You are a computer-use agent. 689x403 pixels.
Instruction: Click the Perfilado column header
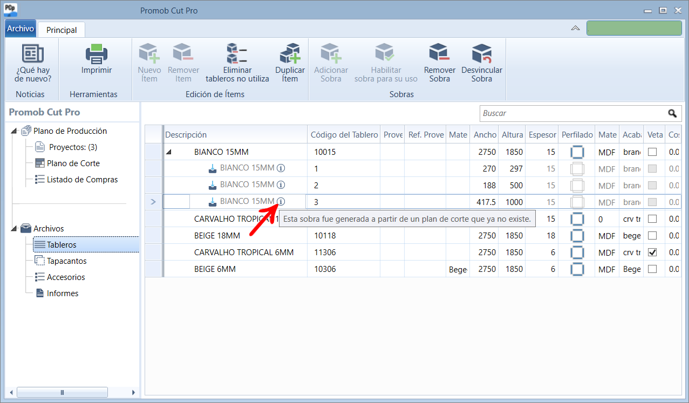[x=577, y=135]
